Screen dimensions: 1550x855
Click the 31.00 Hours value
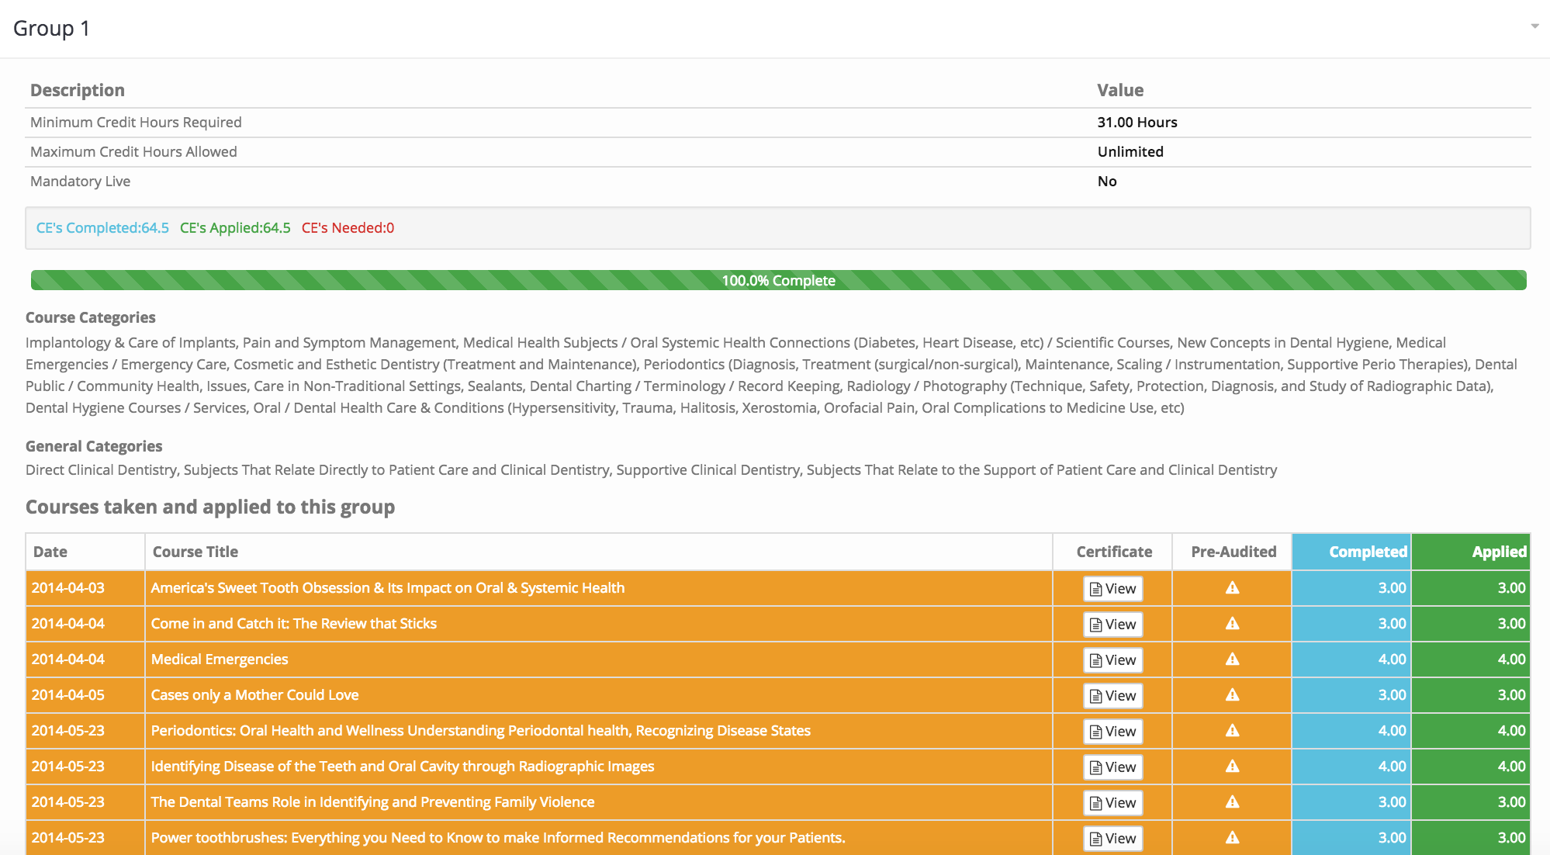pos(1137,123)
